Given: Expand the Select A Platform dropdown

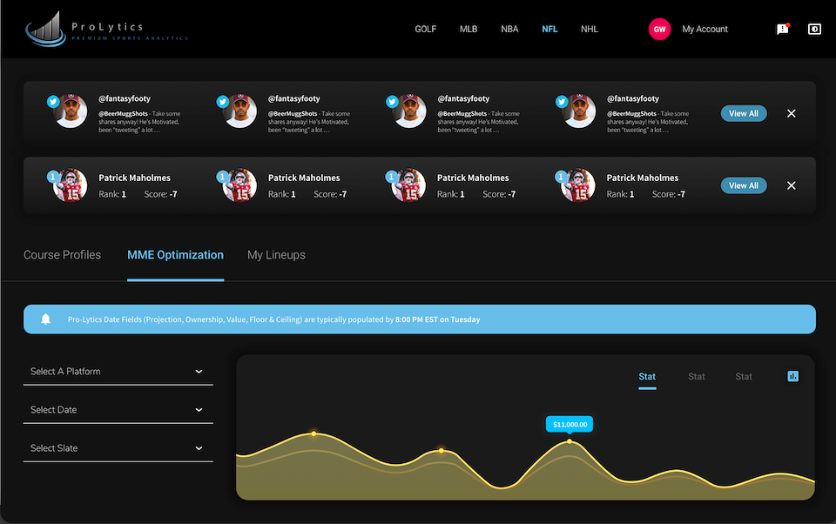Looking at the screenshot, I should pyautogui.click(x=118, y=372).
